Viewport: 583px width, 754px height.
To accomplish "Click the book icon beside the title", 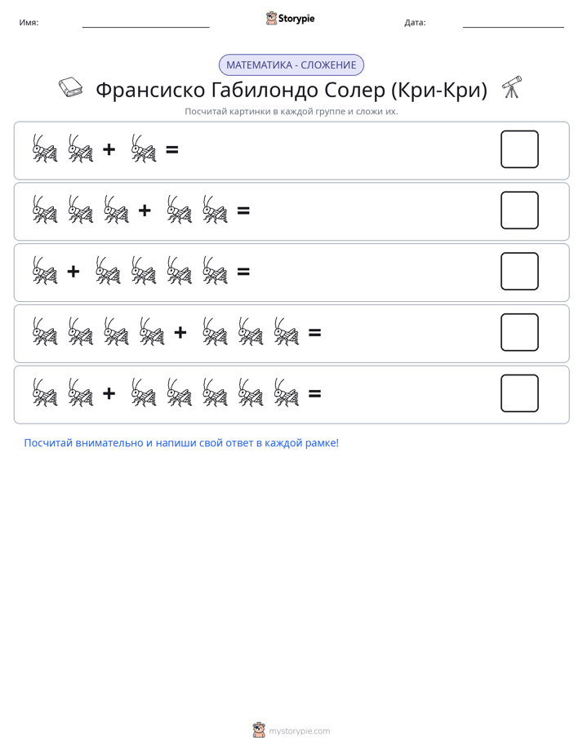I will (70, 87).
